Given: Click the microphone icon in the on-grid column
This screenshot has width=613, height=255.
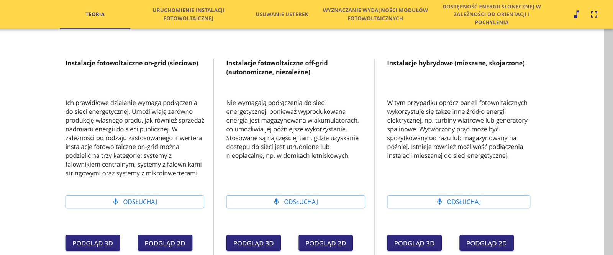Looking at the screenshot, I should pyautogui.click(x=116, y=202).
